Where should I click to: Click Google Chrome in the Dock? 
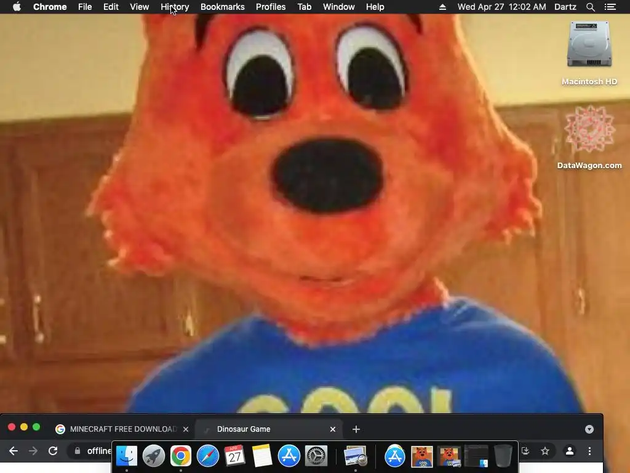click(180, 456)
